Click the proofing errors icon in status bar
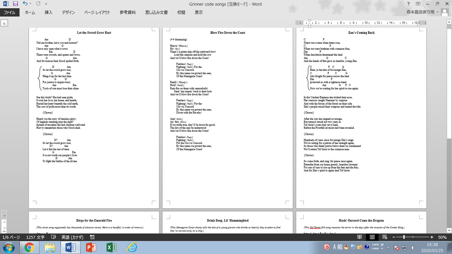 click(53, 237)
